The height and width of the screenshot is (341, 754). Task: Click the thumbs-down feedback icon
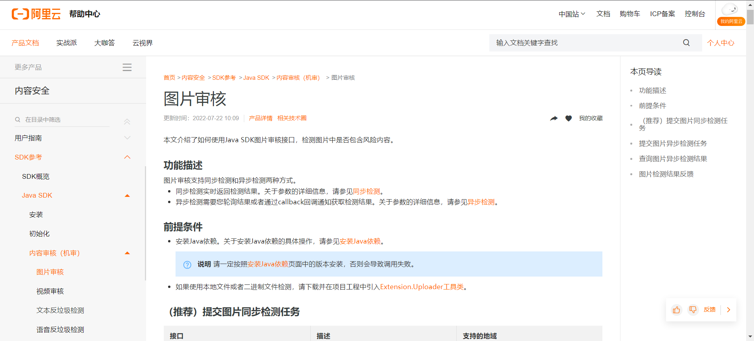click(693, 310)
